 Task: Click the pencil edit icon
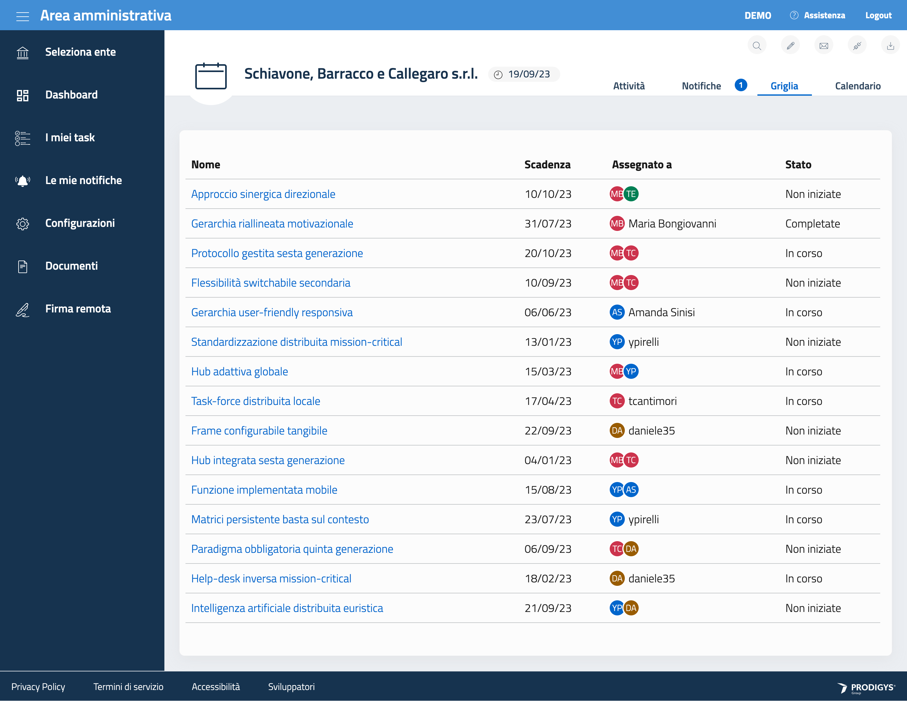790,46
